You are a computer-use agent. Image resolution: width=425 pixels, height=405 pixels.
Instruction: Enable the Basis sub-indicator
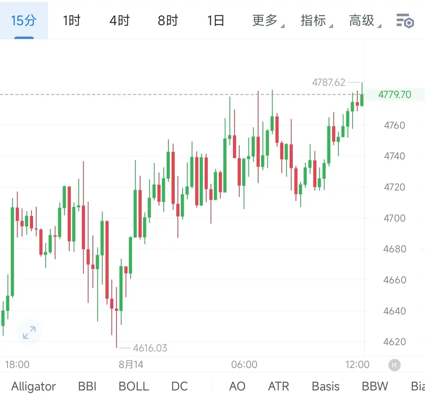pos(325,386)
